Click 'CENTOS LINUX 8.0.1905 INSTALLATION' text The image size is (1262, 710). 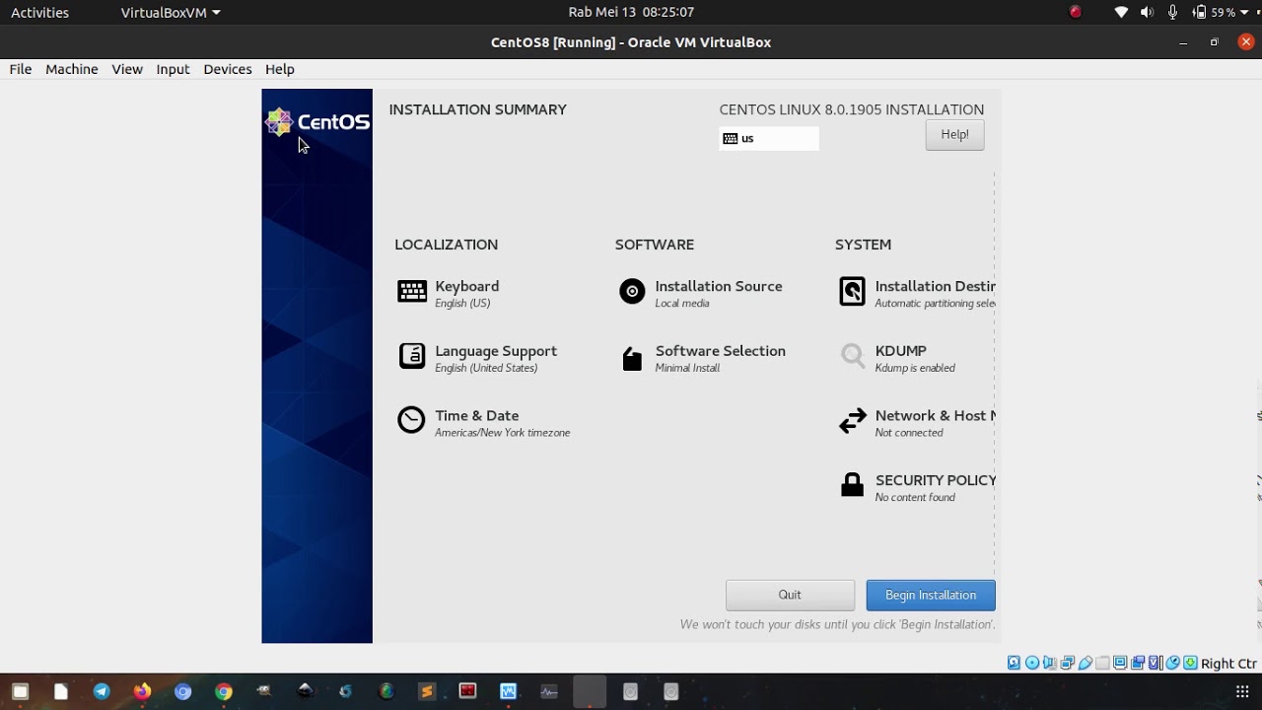pyautogui.click(x=852, y=109)
